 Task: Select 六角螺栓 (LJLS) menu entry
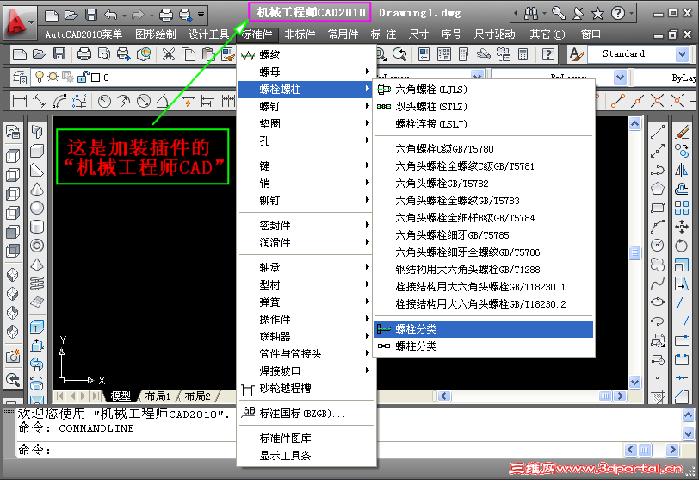pyautogui.click(x=484, y=90)
